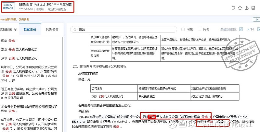Click the 专业技术服务业 industry label
The image size is (260, 132).
click(57, 9)
